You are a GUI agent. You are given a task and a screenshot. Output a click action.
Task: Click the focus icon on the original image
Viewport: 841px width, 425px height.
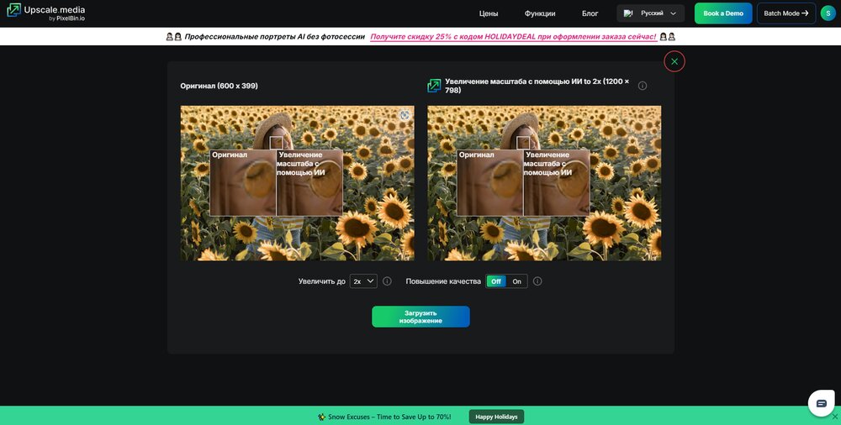coord(405,115)
